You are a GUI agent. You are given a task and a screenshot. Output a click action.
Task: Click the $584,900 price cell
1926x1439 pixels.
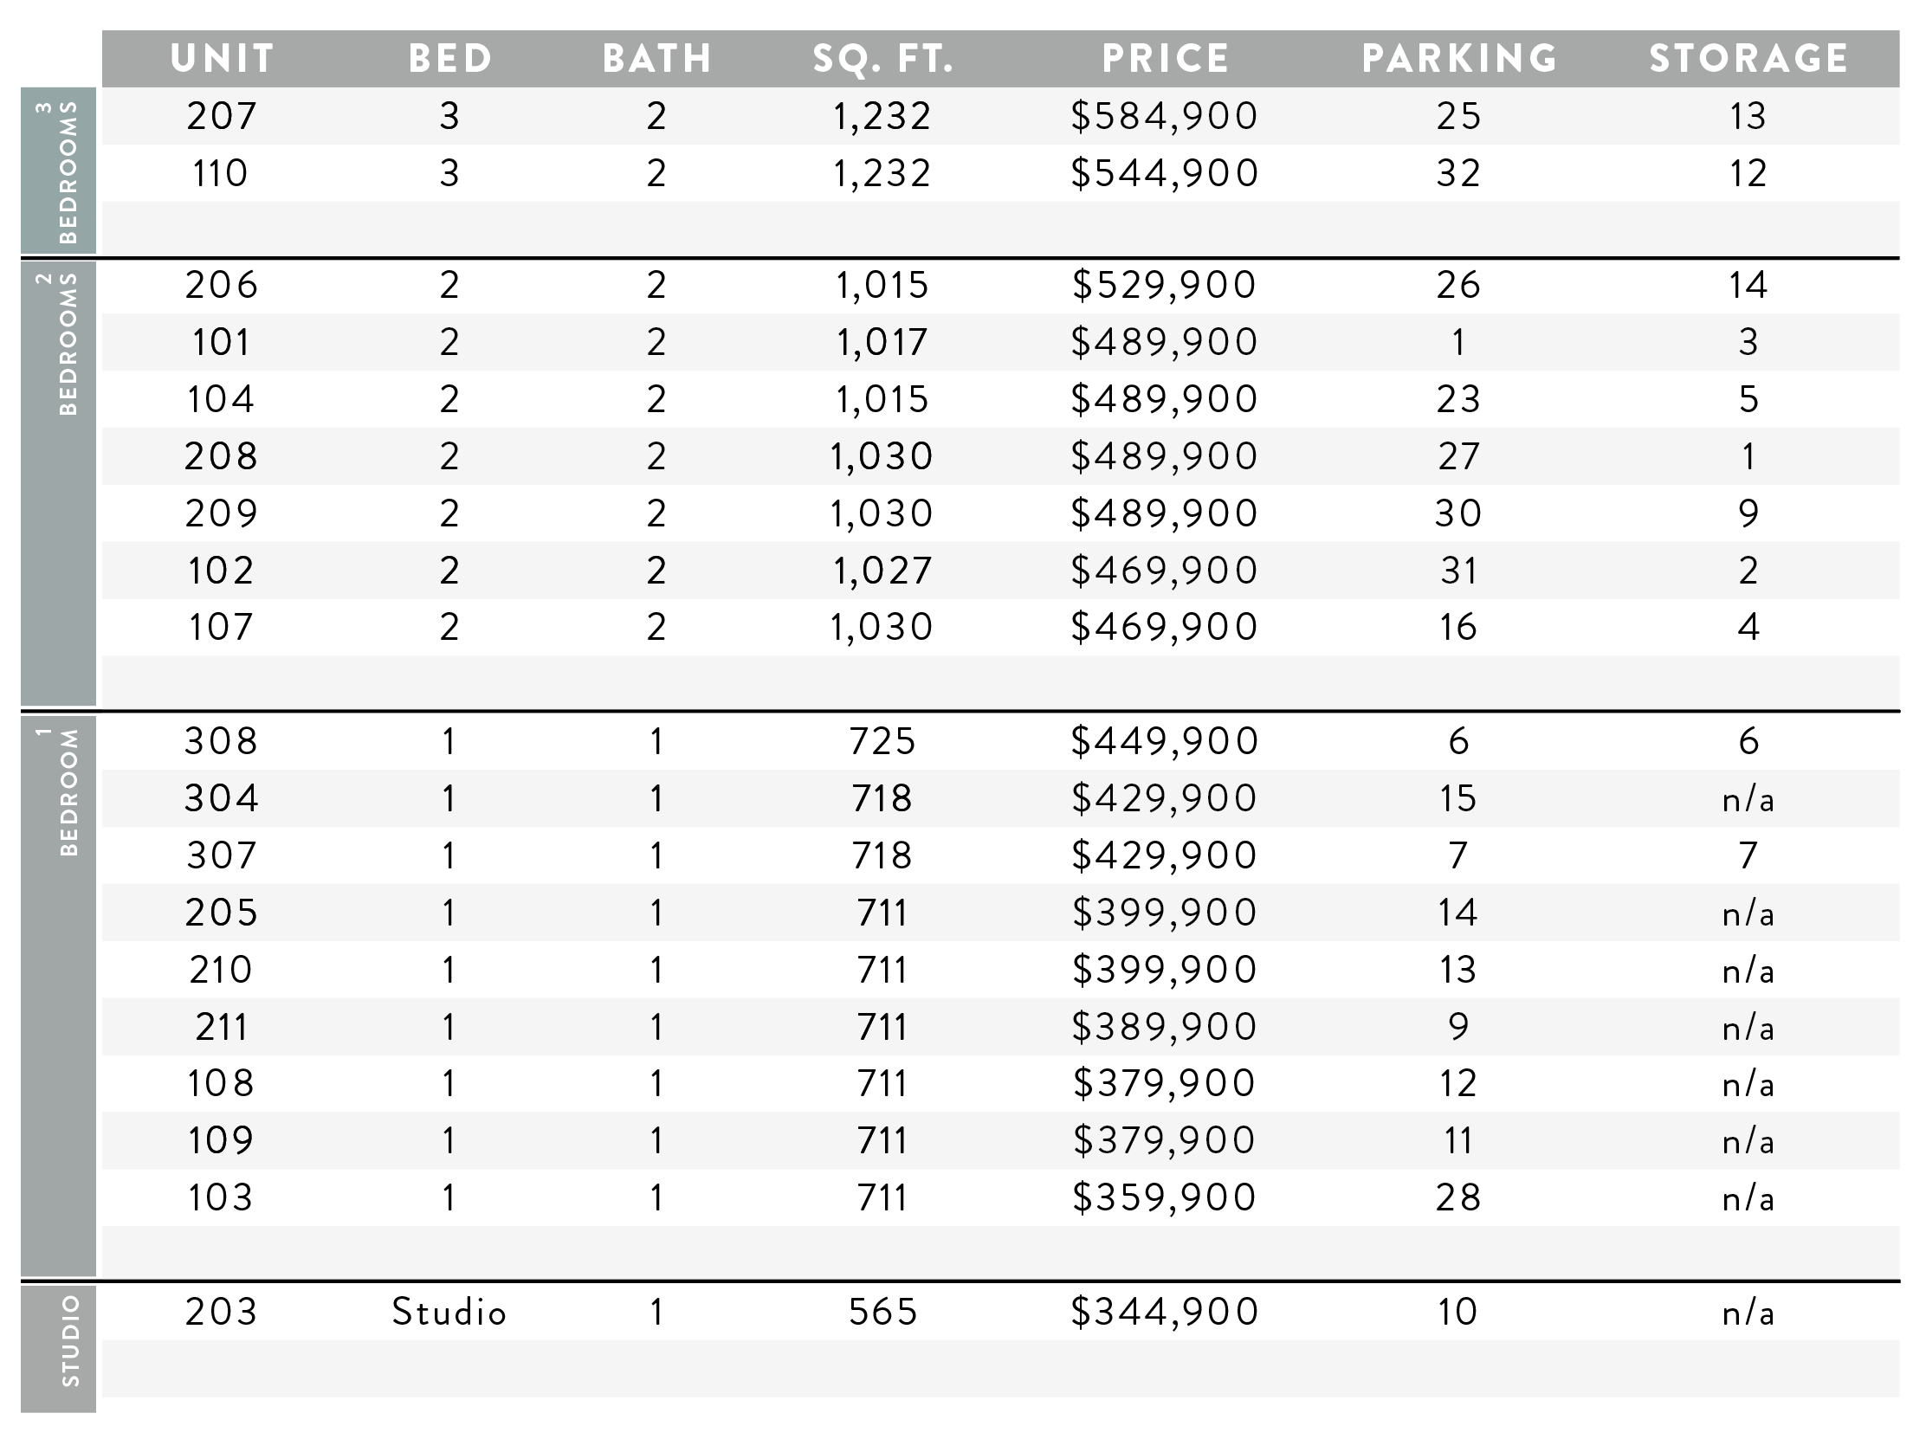[x=1165, y=116]
